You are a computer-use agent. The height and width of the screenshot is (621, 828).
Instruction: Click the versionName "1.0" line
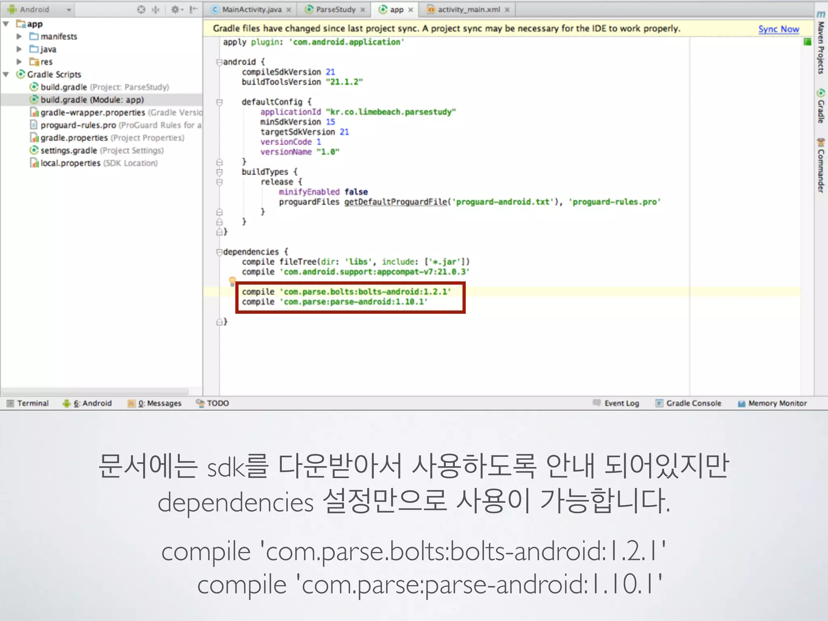pos(300,152)
